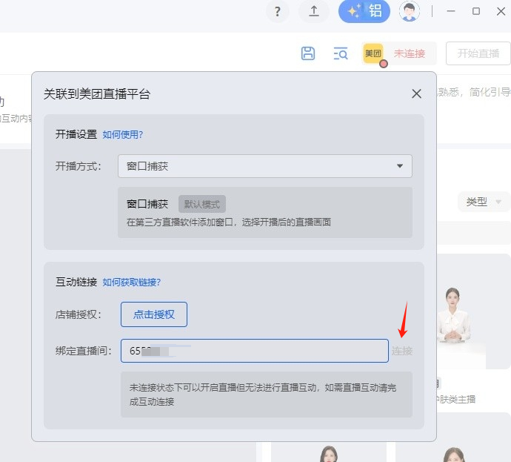The height and width of the screenshot is (462, 511).
Task: Open the 如何获取链接? link
Action: tap(132, 282)
